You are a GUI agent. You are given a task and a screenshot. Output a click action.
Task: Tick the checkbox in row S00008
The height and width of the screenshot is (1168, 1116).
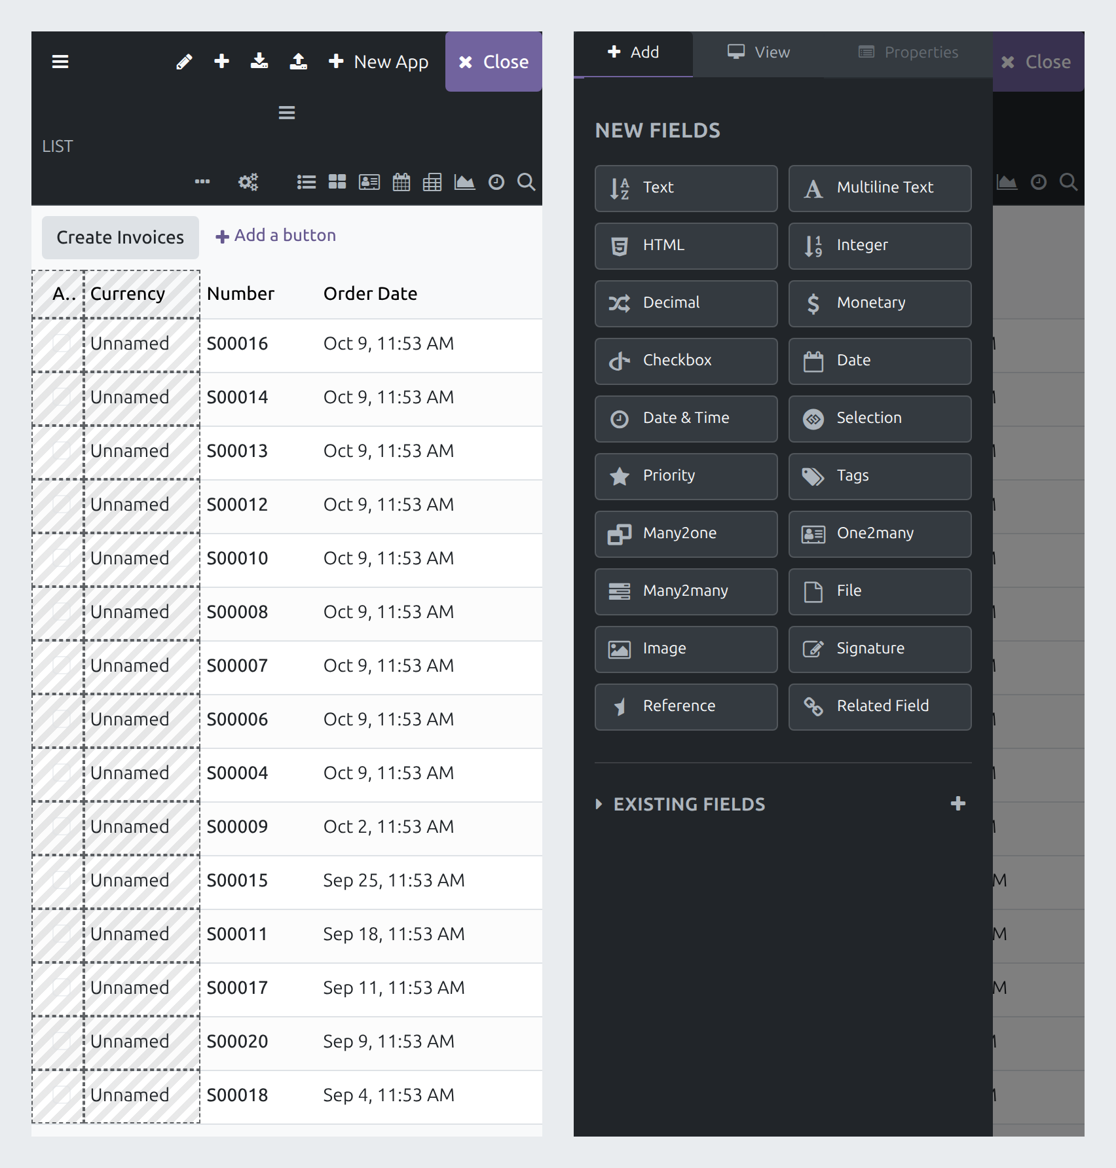pos(62,611)
